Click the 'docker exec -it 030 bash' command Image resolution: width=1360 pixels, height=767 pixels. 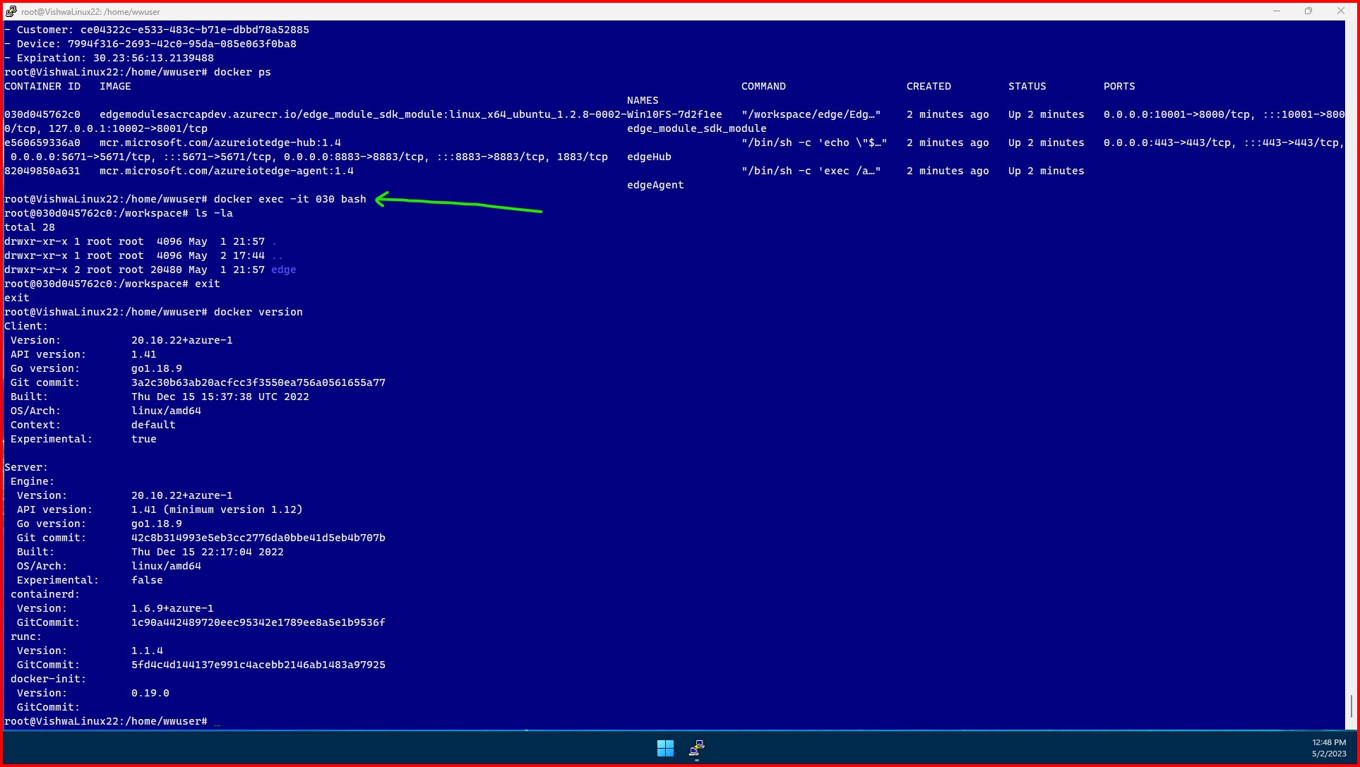[x=290, y=199]
